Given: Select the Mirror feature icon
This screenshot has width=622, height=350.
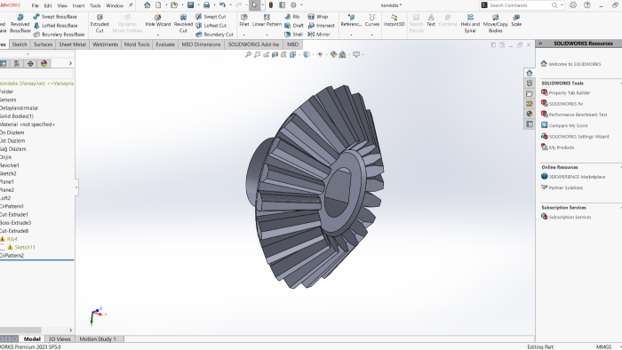Looking at the screenshot, I should pyautogui.click(x=311, y=35).
